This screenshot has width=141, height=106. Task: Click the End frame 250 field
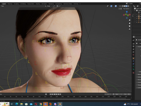tap(127, 94)
